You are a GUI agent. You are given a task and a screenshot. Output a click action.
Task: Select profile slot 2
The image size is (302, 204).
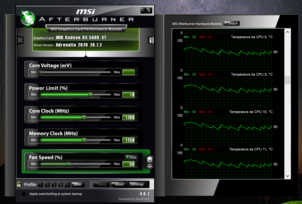pyautogui.click(x=47, y=185)
